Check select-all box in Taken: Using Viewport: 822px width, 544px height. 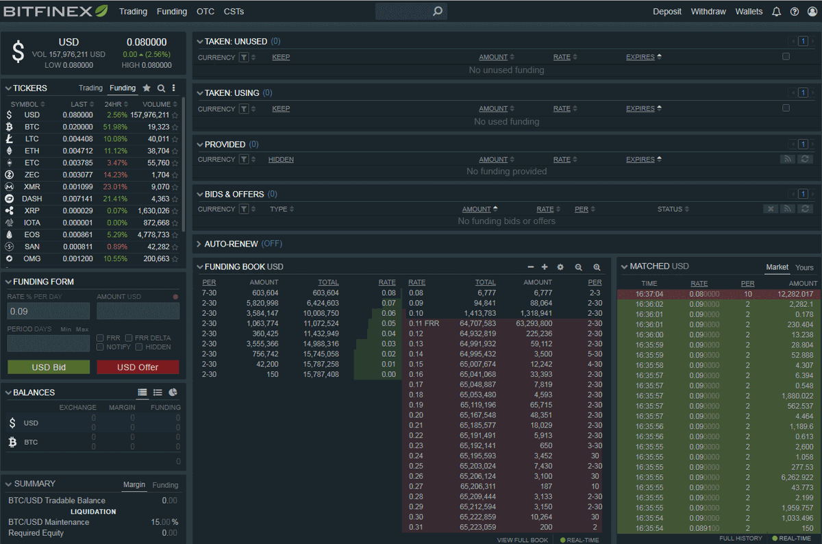[x=786, y=108]
